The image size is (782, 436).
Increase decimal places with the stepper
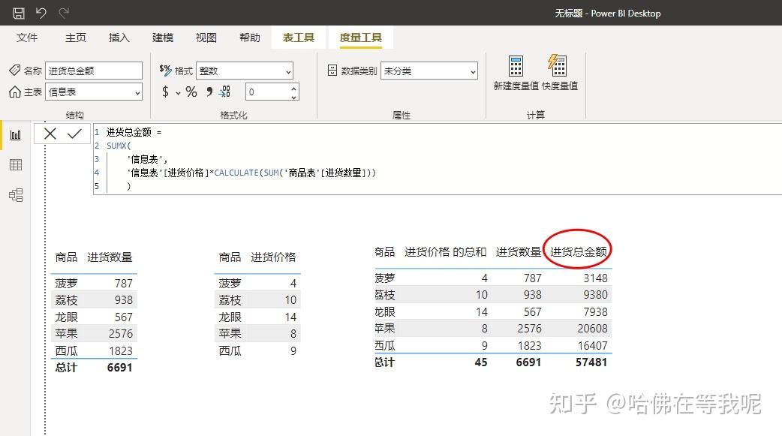[x=293, y=88]
